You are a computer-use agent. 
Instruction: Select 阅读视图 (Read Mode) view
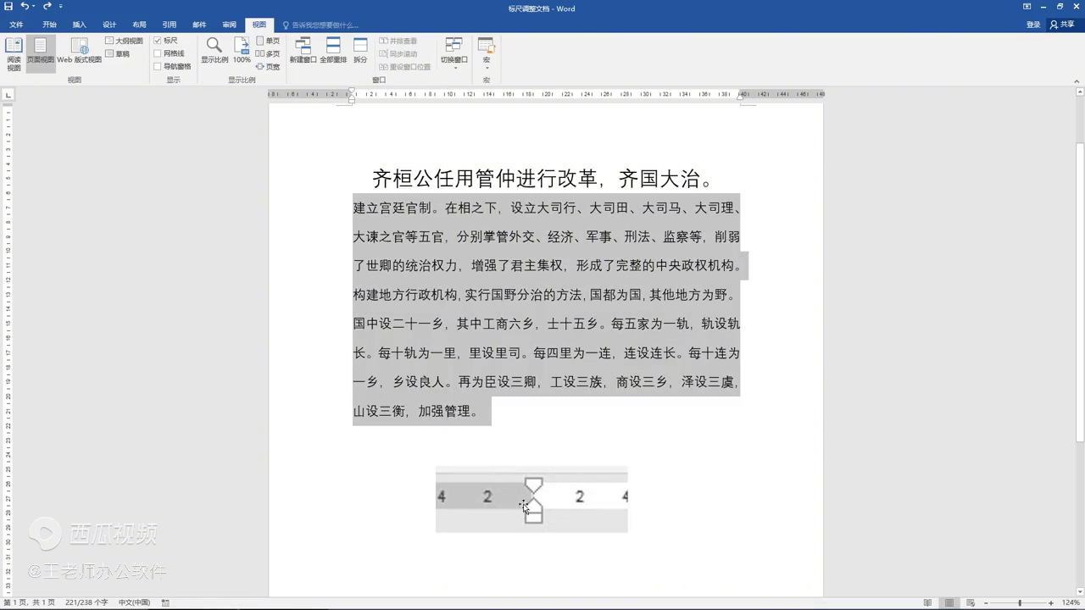(x=14, y=54)
